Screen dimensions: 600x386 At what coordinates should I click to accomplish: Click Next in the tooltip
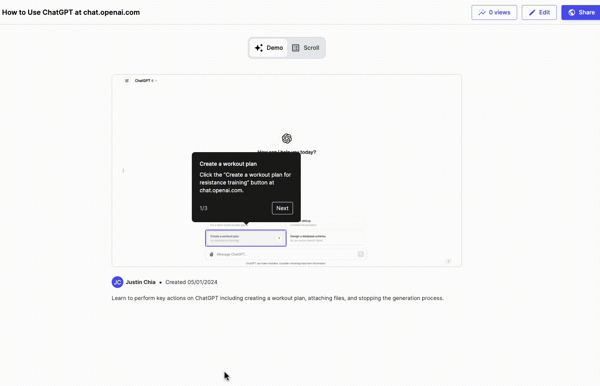(282, 208)
